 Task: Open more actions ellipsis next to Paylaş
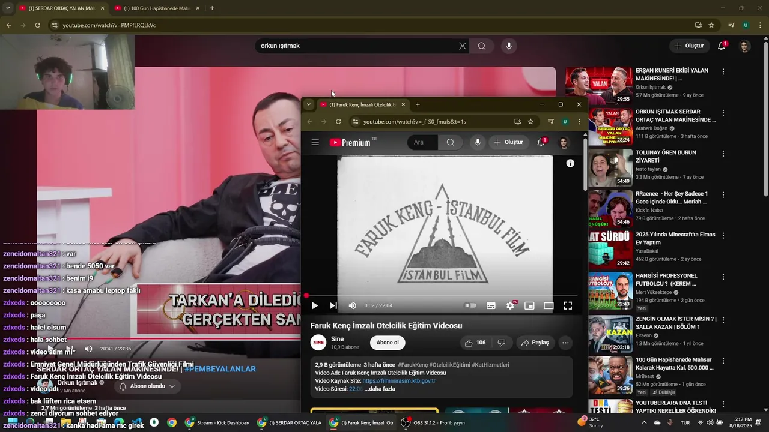click(x=565, y=343)
